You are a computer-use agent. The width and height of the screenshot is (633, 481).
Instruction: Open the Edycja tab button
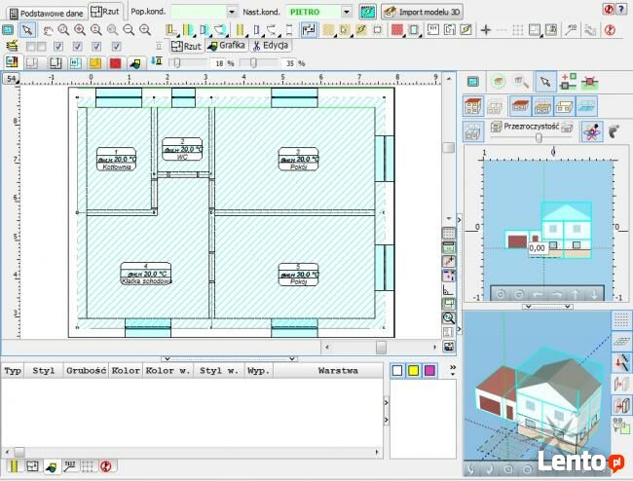(x=270, y=46)
